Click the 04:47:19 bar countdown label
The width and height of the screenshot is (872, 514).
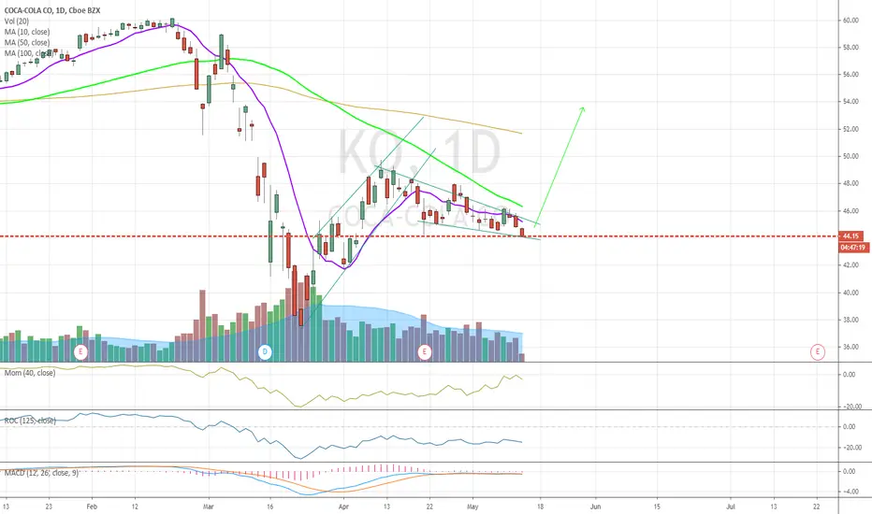[x=852, y=248]
